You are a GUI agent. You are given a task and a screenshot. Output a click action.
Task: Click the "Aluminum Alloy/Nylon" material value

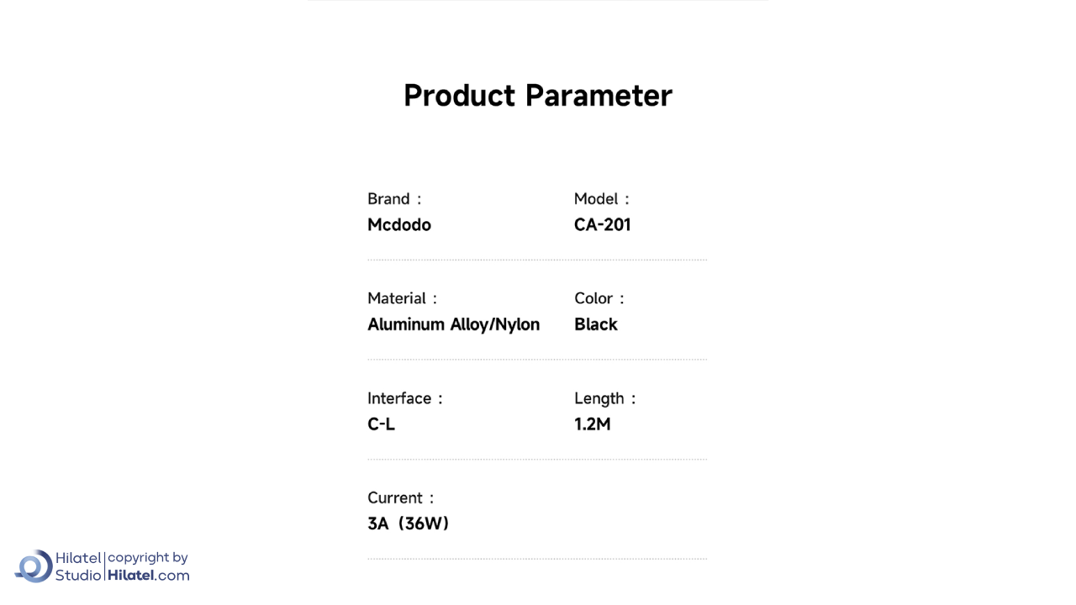tap(453, 324)
